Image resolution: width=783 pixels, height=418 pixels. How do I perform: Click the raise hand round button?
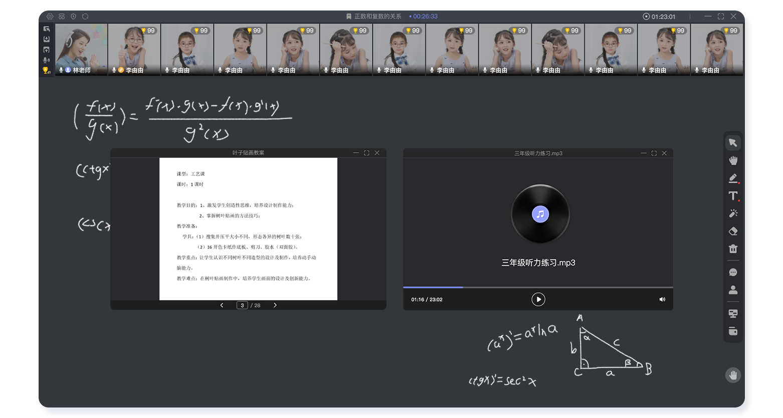click(733, 375)
